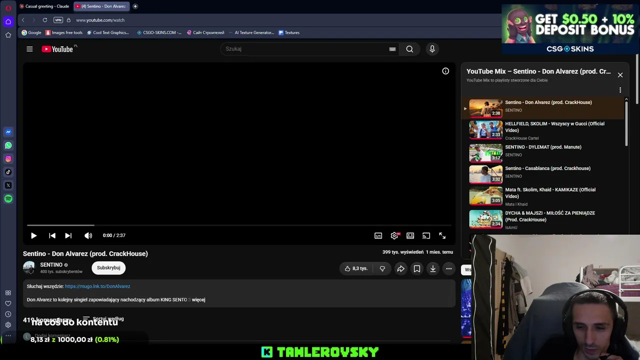Go back to the previous page

coord(23,20)
